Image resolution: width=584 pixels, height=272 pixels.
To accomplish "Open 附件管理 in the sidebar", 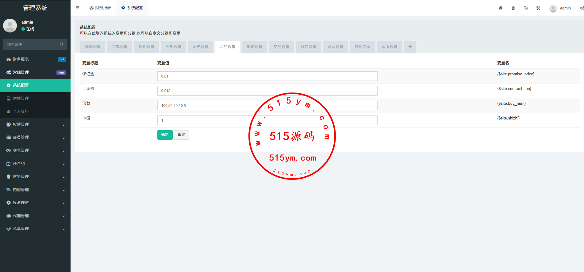I will tap(21, 99).
